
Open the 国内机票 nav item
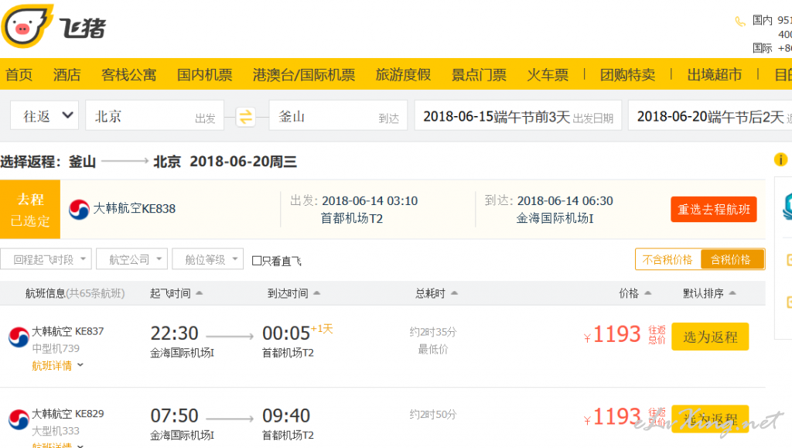click(204, 75)
